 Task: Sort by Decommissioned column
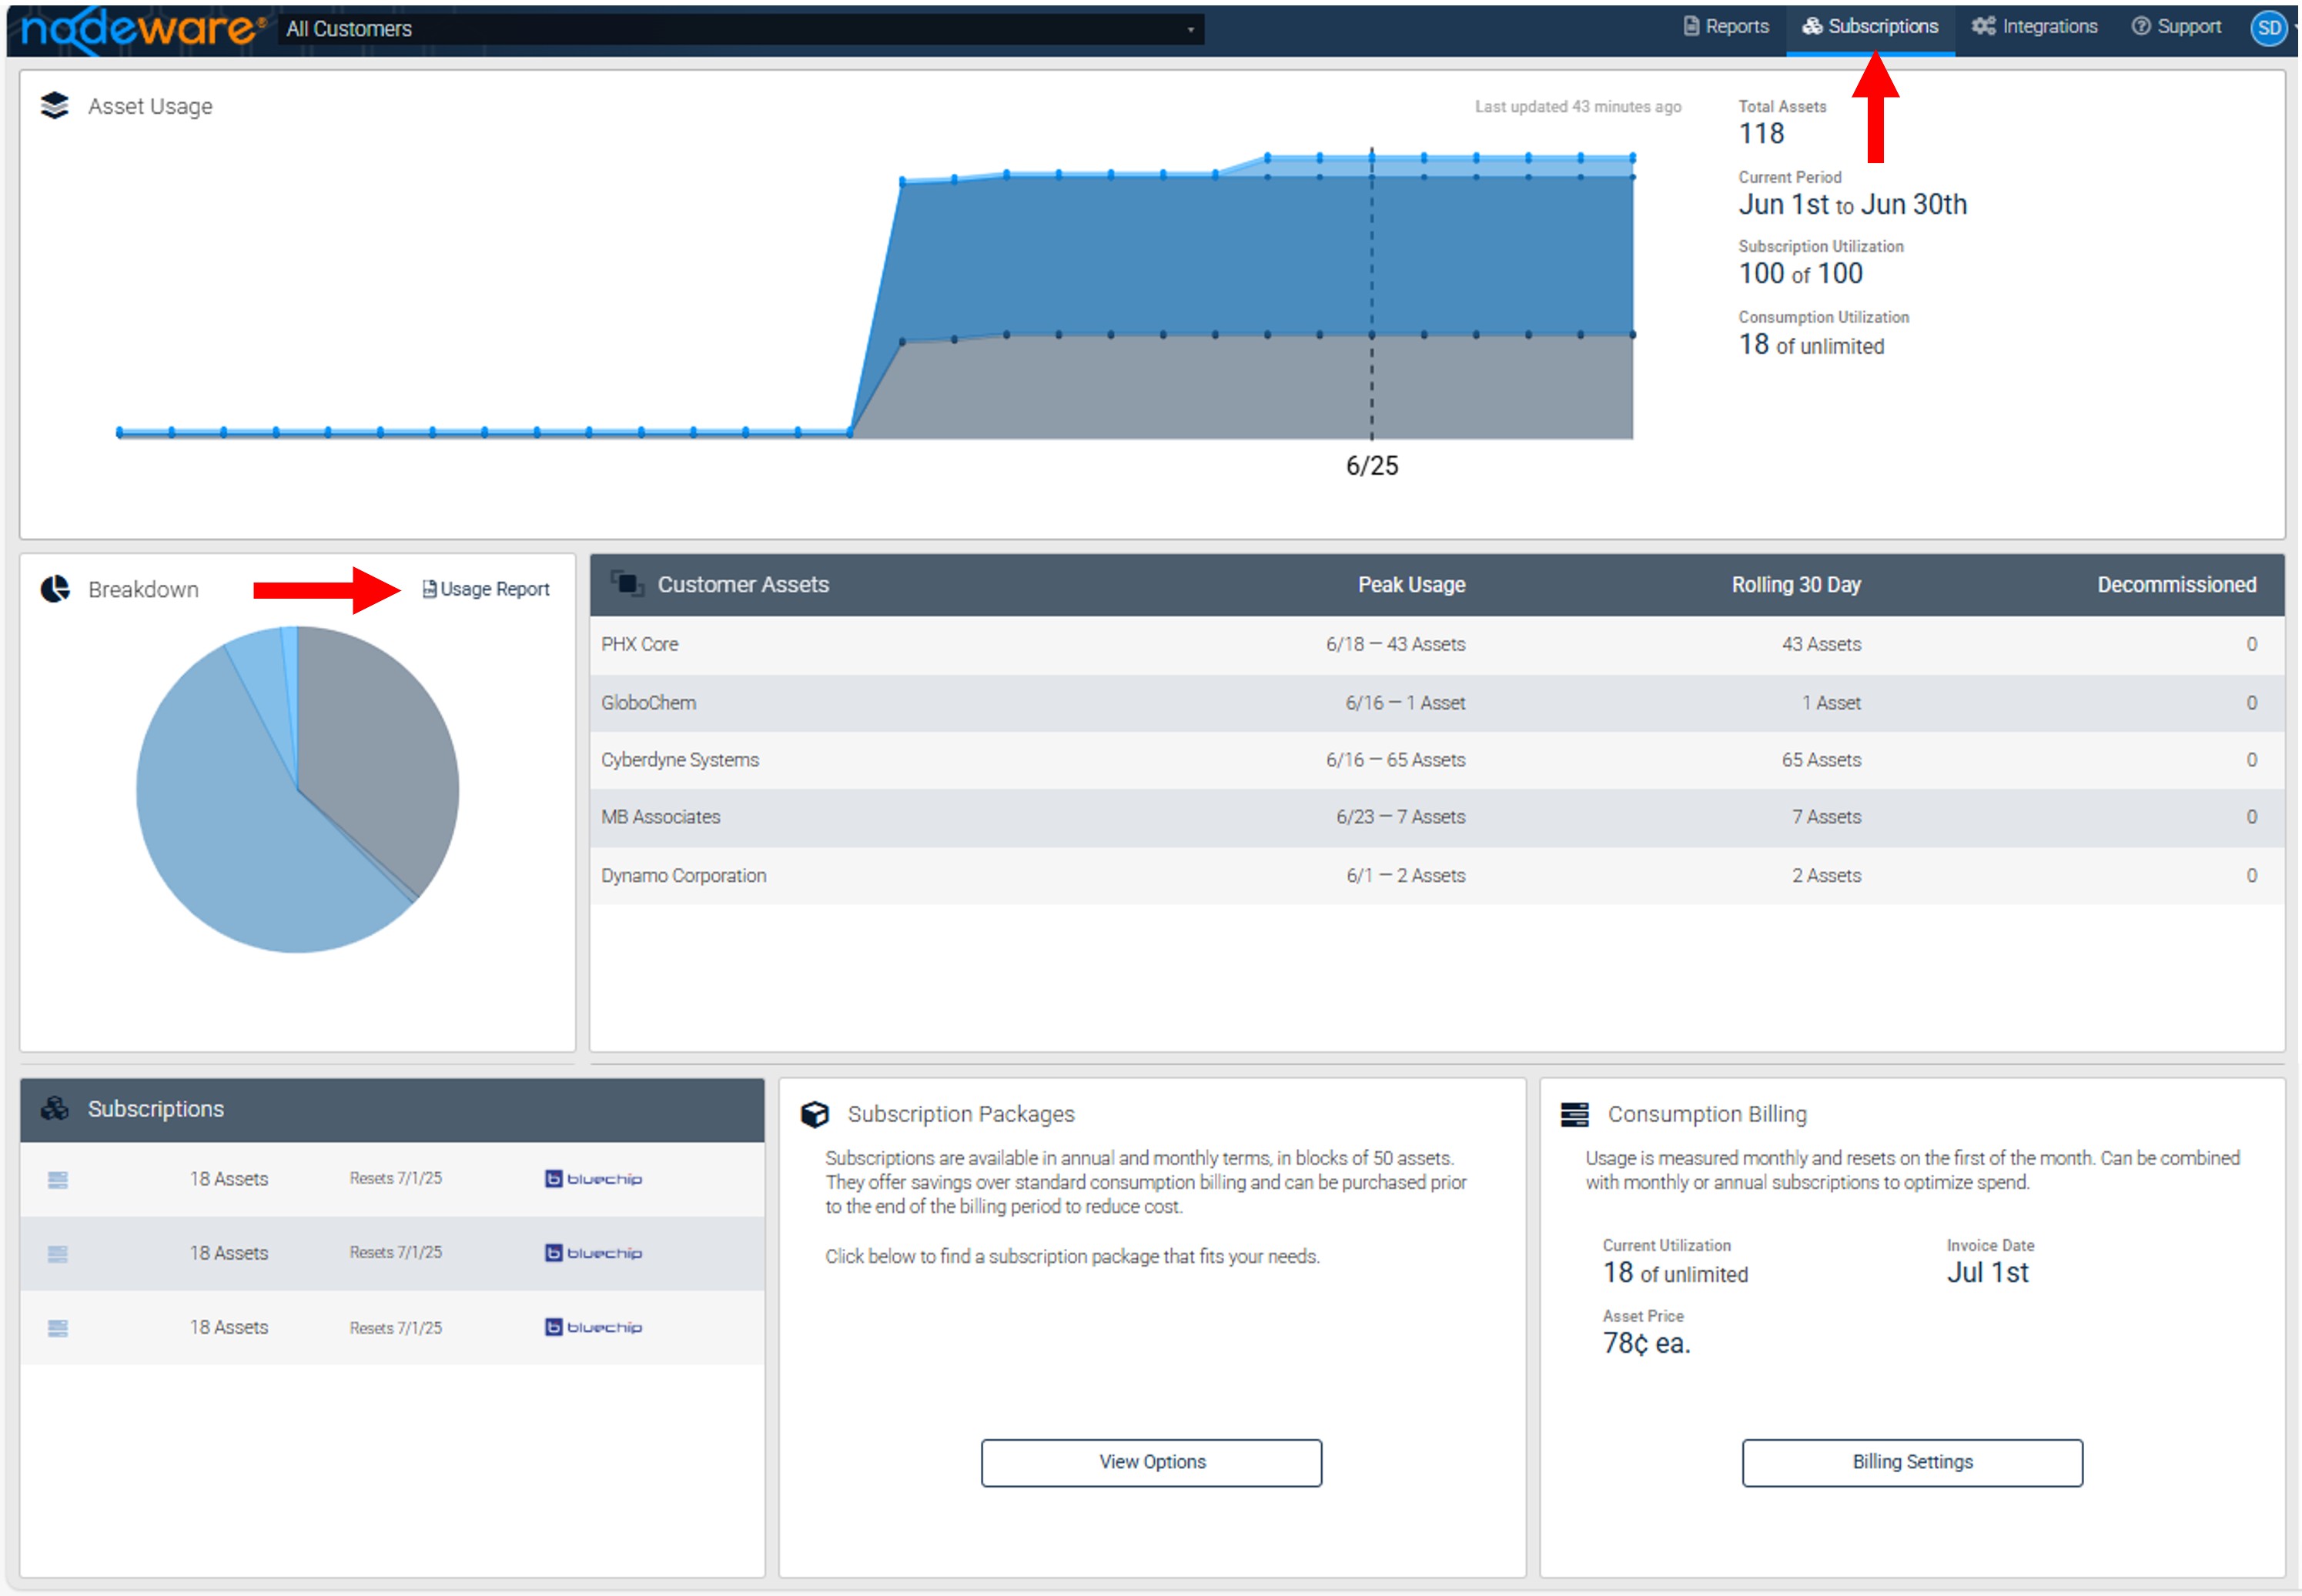click(x=2176, y=584)
